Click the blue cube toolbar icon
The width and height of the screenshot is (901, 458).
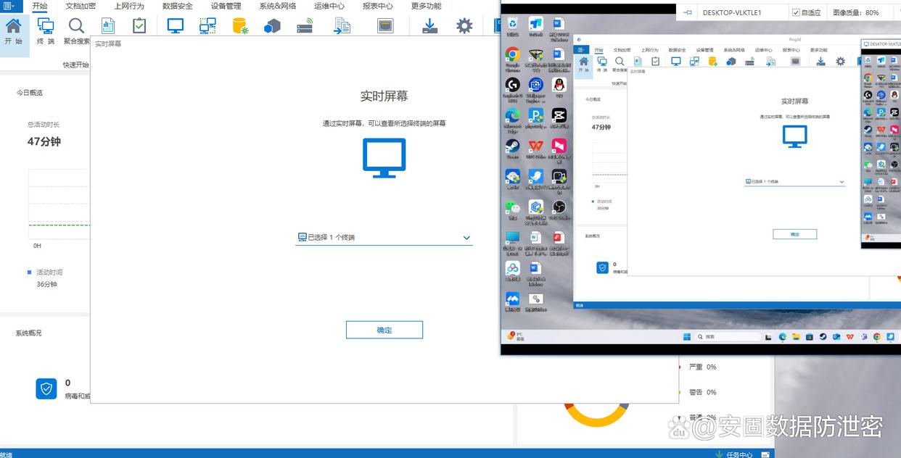coord(272,26)
